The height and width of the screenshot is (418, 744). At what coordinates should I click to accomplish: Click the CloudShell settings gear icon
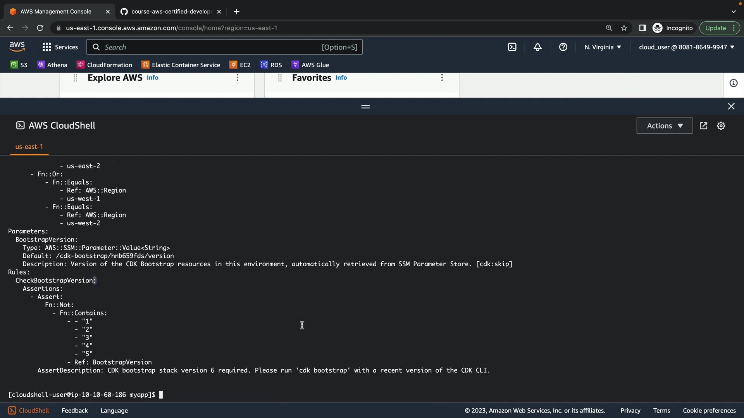tap(721, 126)
